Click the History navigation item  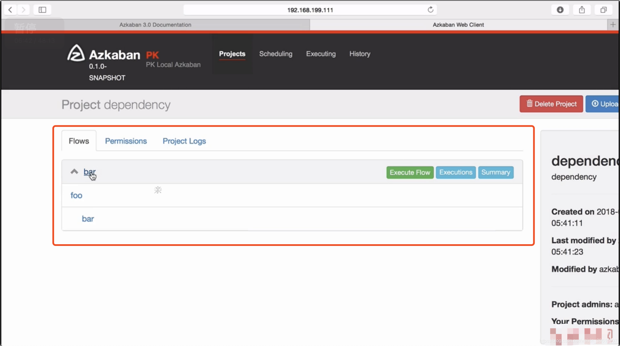click(360, 53)
